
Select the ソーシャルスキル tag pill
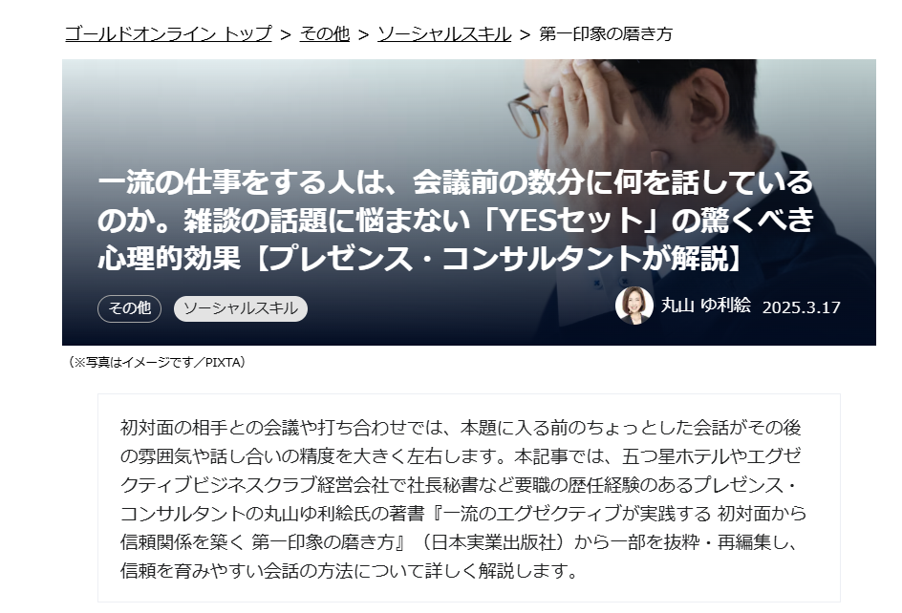(241, 308)
